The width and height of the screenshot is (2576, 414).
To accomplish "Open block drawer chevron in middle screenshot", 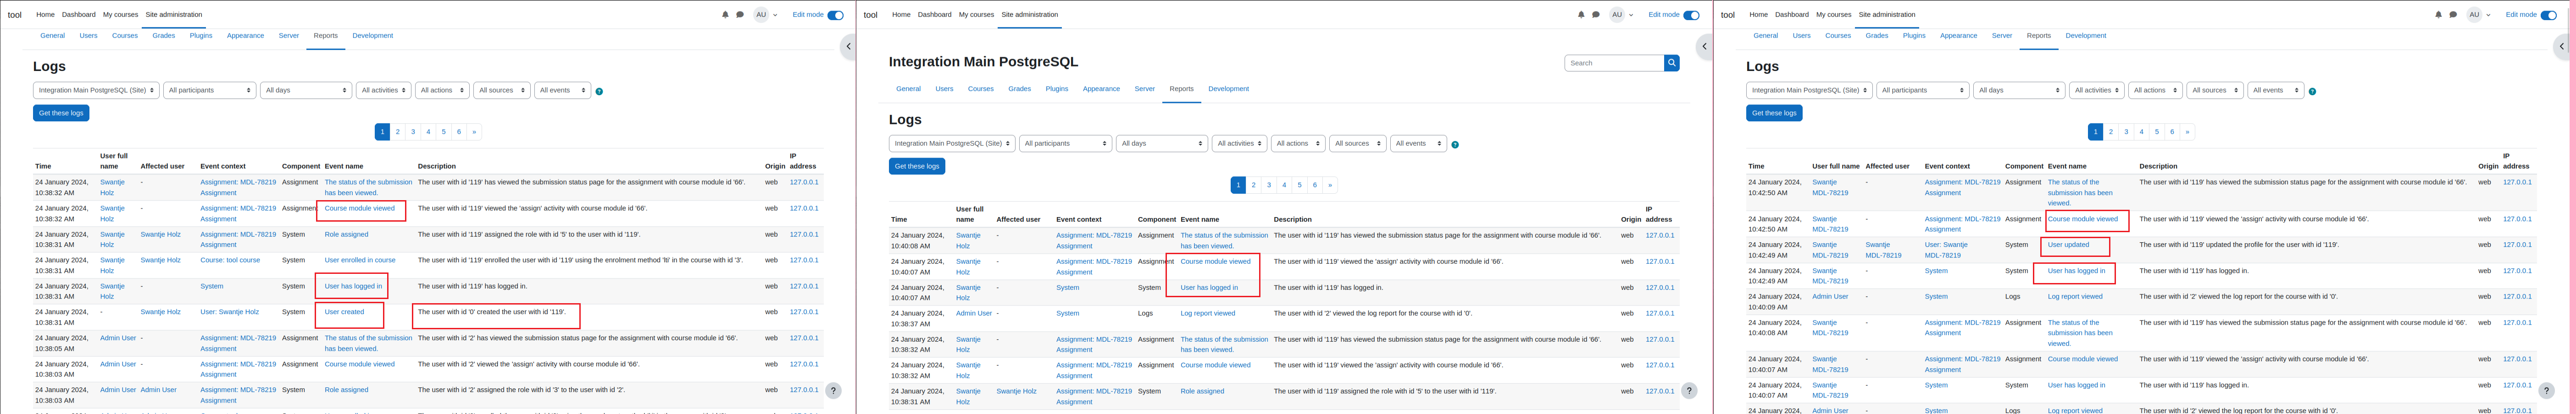I will [1704, 46].
